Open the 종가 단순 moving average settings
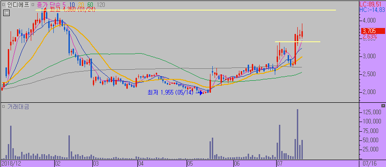386x167 pixels. [48, 5]
